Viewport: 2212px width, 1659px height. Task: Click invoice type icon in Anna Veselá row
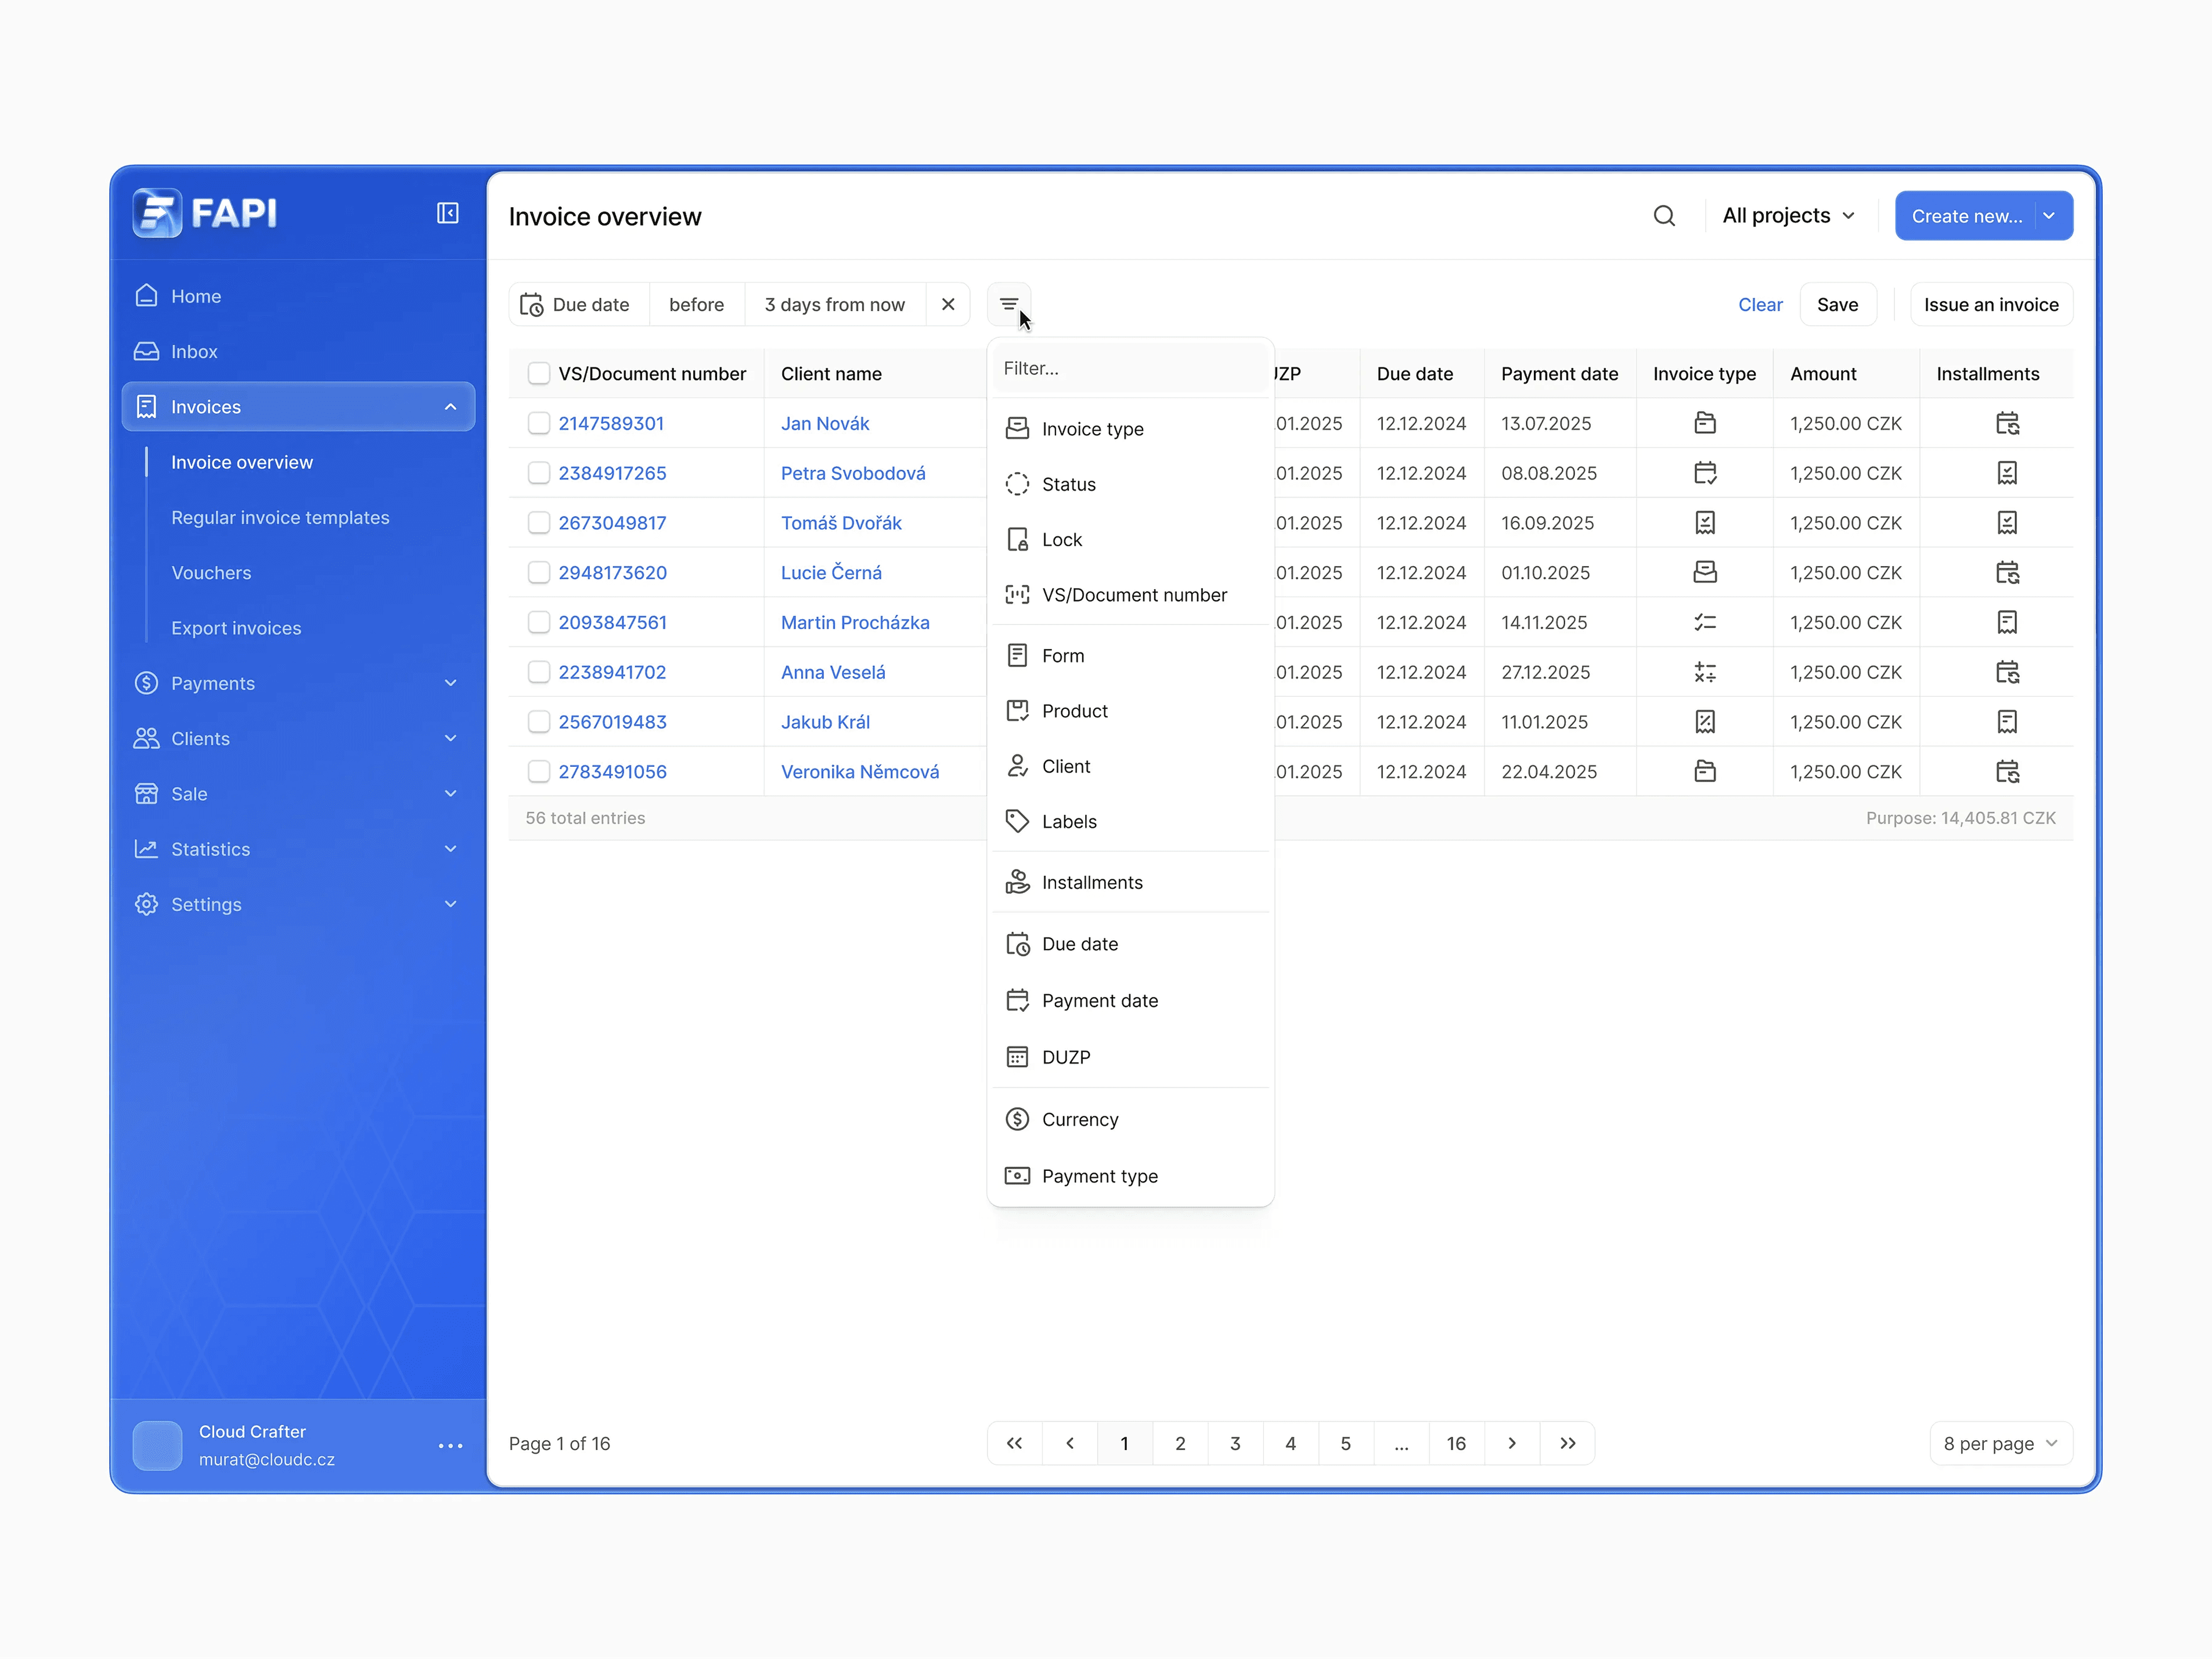1705,672
